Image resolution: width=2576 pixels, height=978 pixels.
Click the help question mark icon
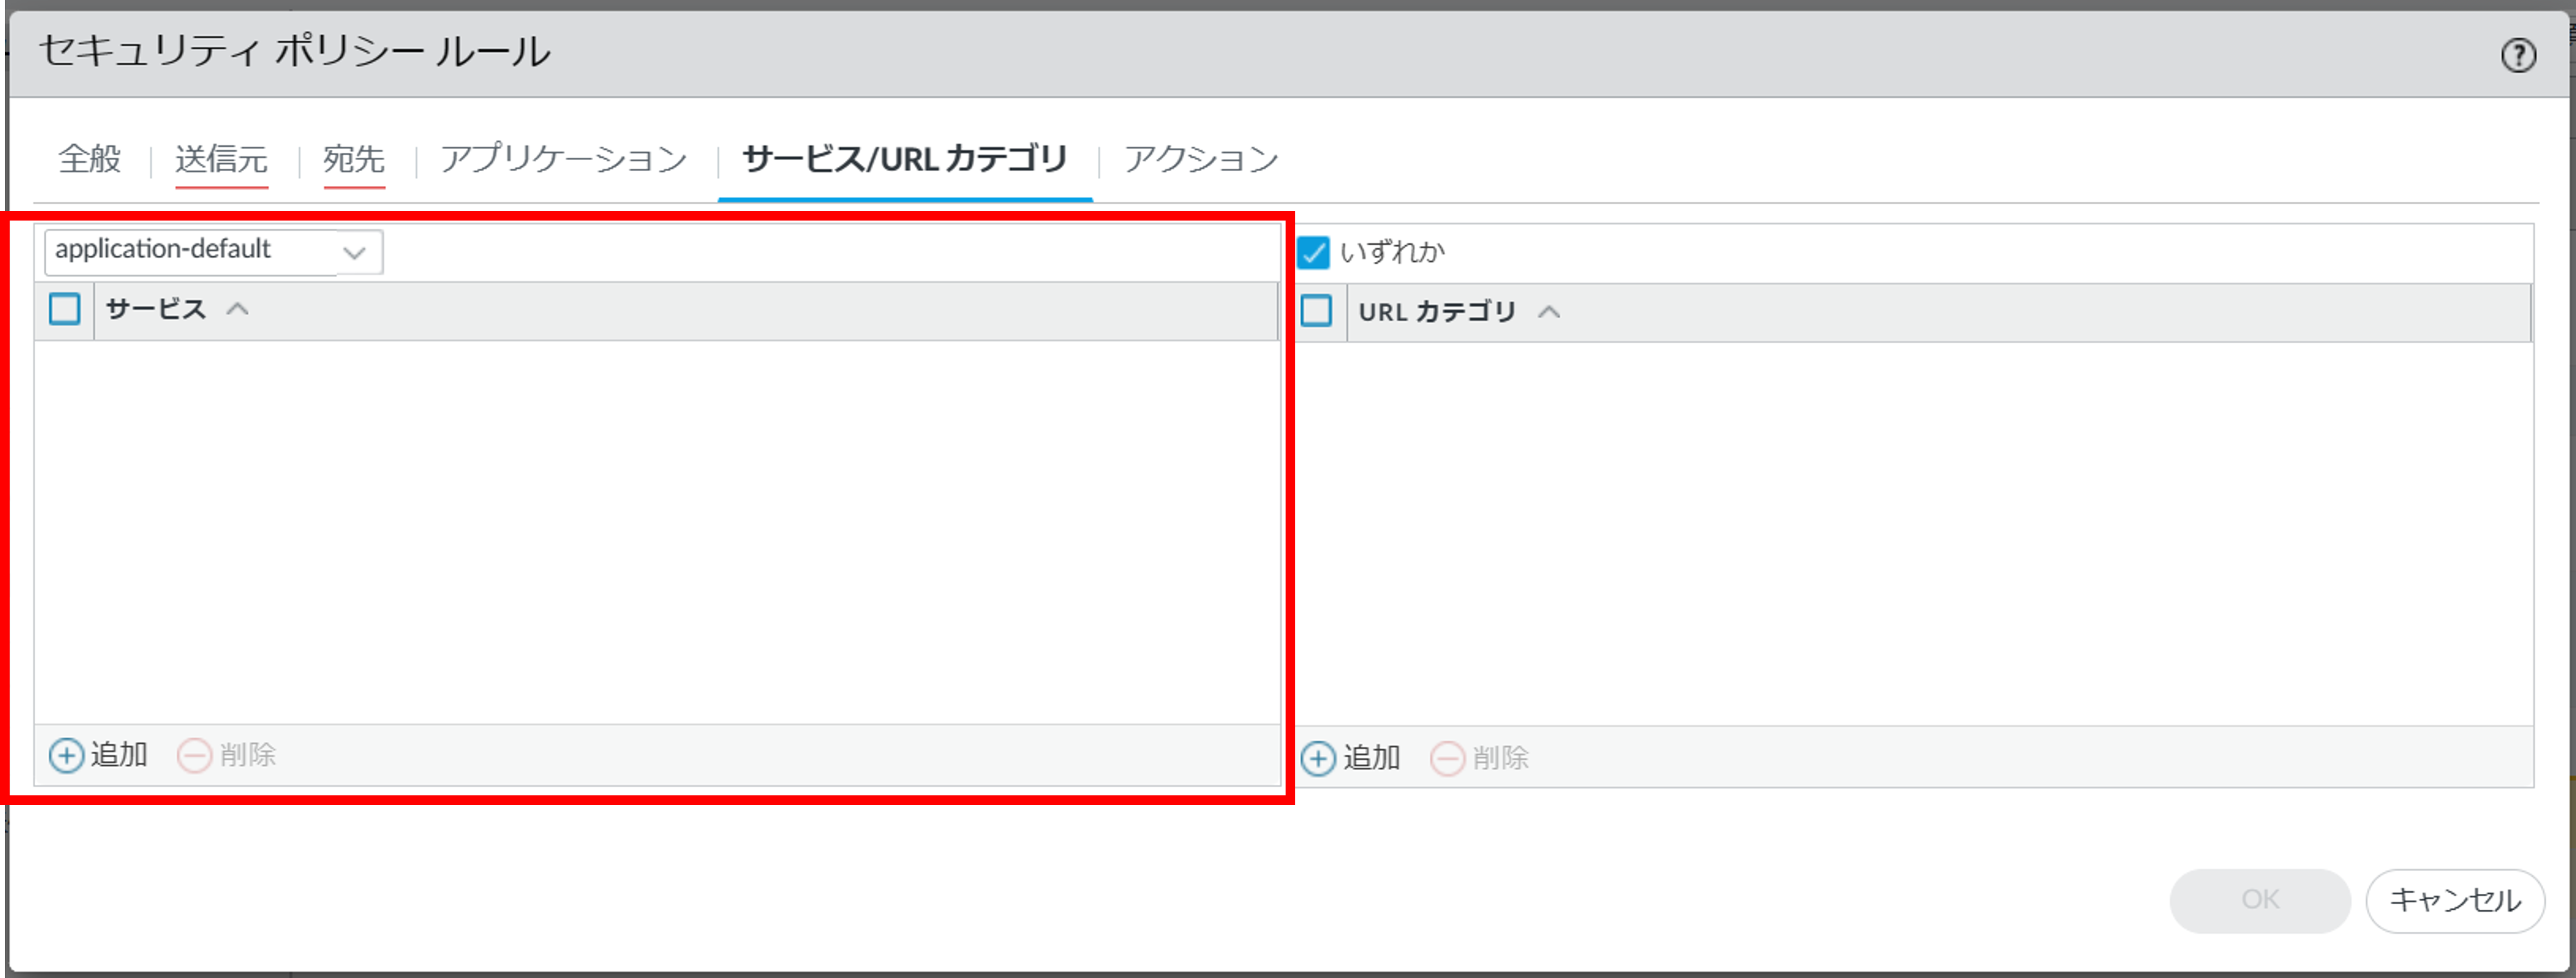[2517, 55]
